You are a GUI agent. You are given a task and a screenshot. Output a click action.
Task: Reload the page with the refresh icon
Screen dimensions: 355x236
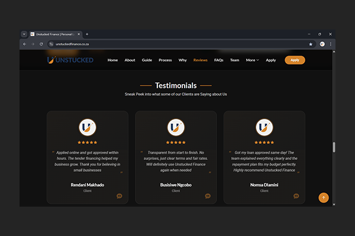(41, 44)
